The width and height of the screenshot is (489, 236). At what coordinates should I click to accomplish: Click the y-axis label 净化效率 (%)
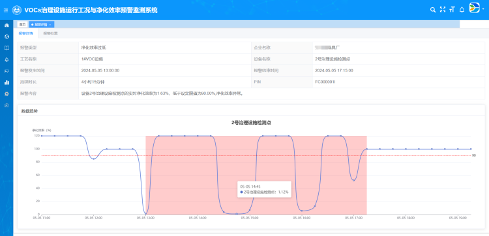42,130
